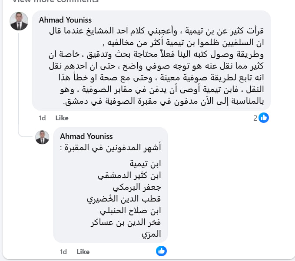Like the top comment about Ibn Taymiyyah

pyautogui.click(x=62, y=118)
